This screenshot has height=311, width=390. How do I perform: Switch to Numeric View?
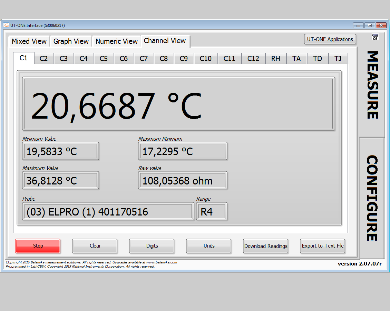click(116, 41)
